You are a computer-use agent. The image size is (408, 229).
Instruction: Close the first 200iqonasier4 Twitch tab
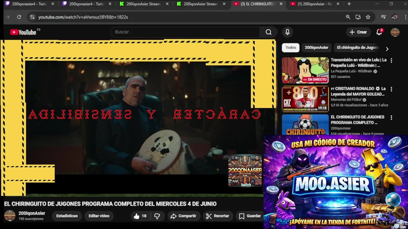click(x=53, y=4)
